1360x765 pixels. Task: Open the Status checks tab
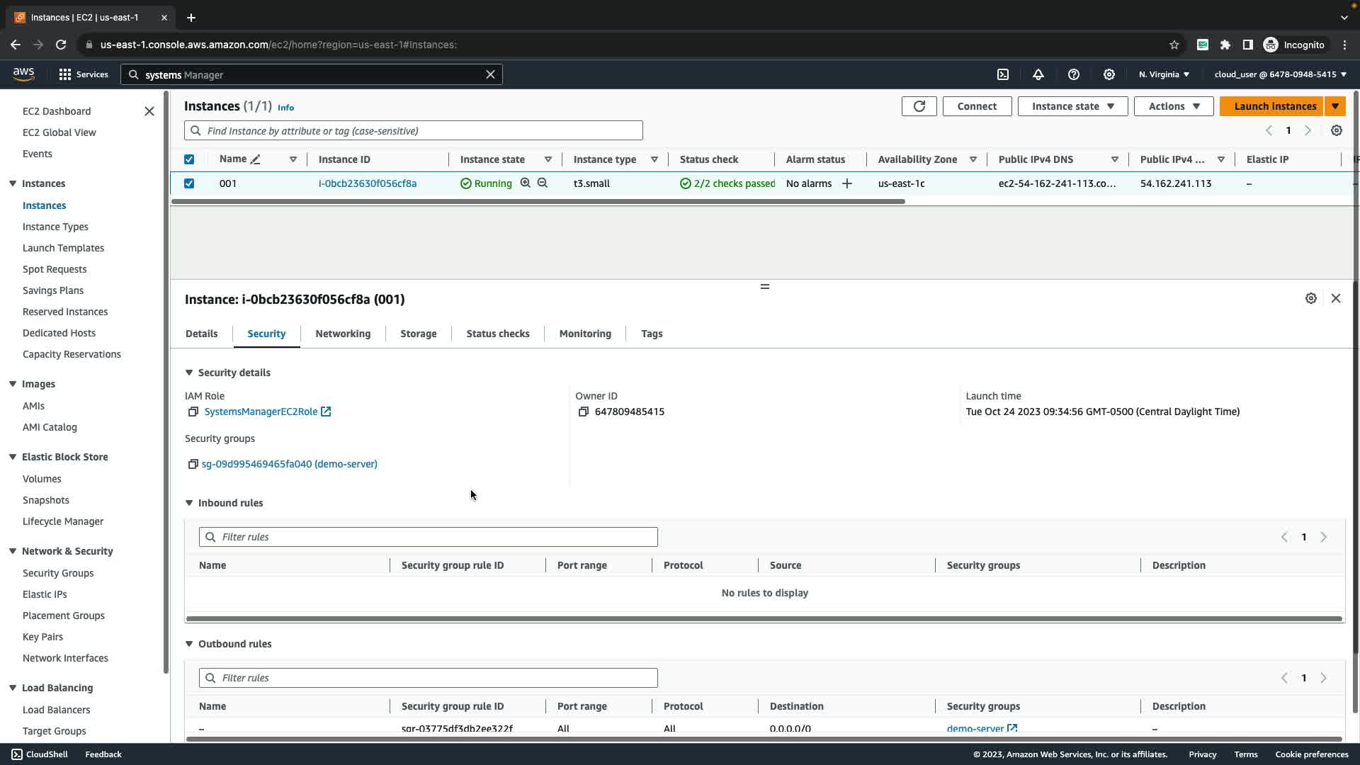[497, 334]
